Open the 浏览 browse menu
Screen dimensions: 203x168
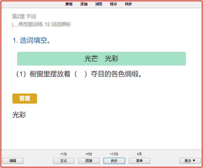(x=99, y=4)
